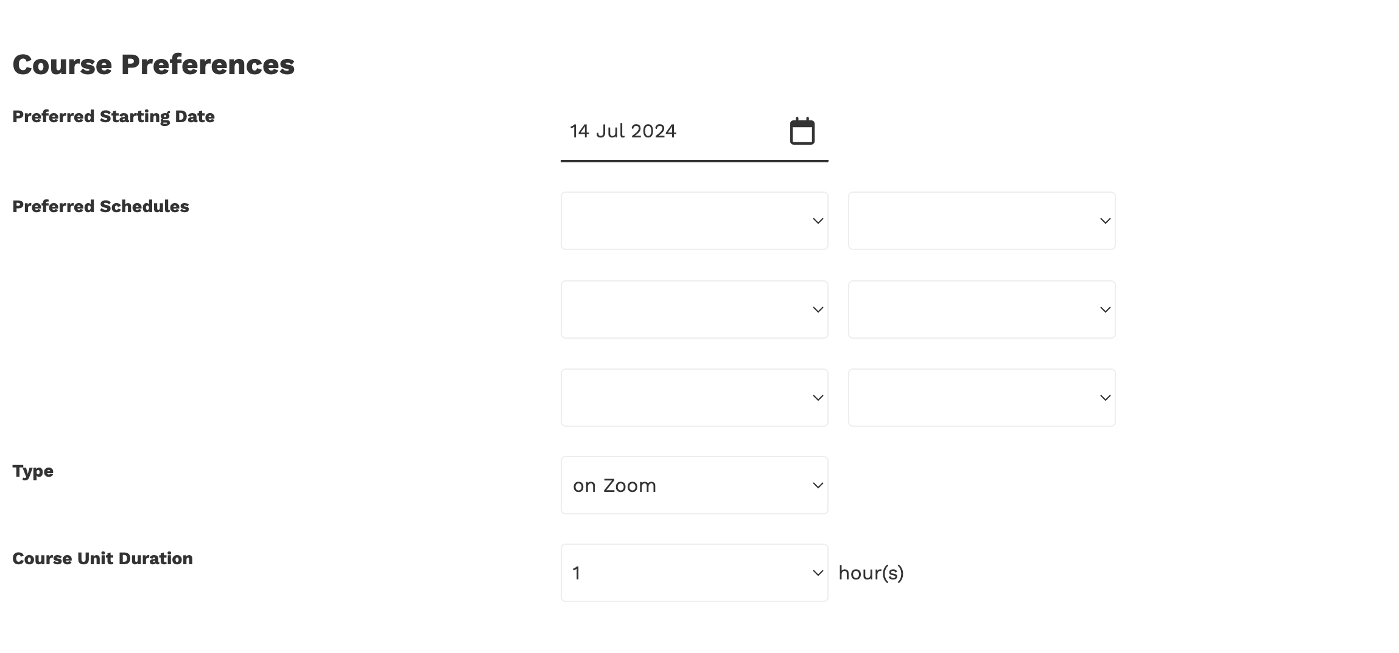Select the bottom-right Preferred Schedules box
The width and height of the screenshot is (1399, 653).
969,398
